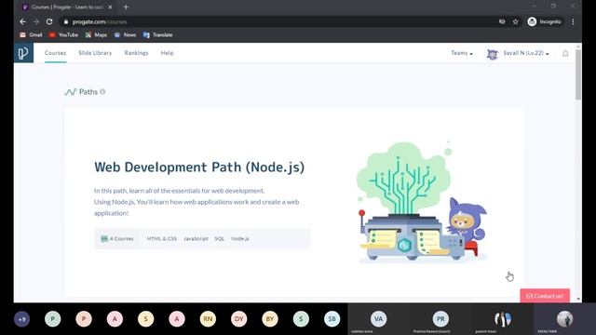The image size is (596, 335).
Task: Click the HTML & CSS course tag
Action: coord(161,238)
